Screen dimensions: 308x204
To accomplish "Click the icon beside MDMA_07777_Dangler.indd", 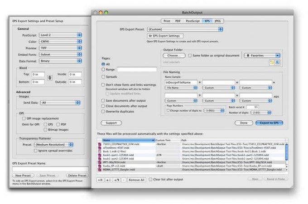I will click(100, 170).
